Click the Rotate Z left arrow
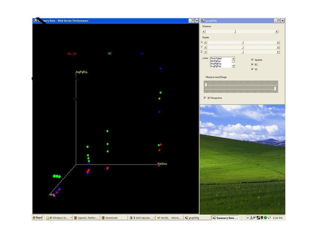 click(205, 52)
